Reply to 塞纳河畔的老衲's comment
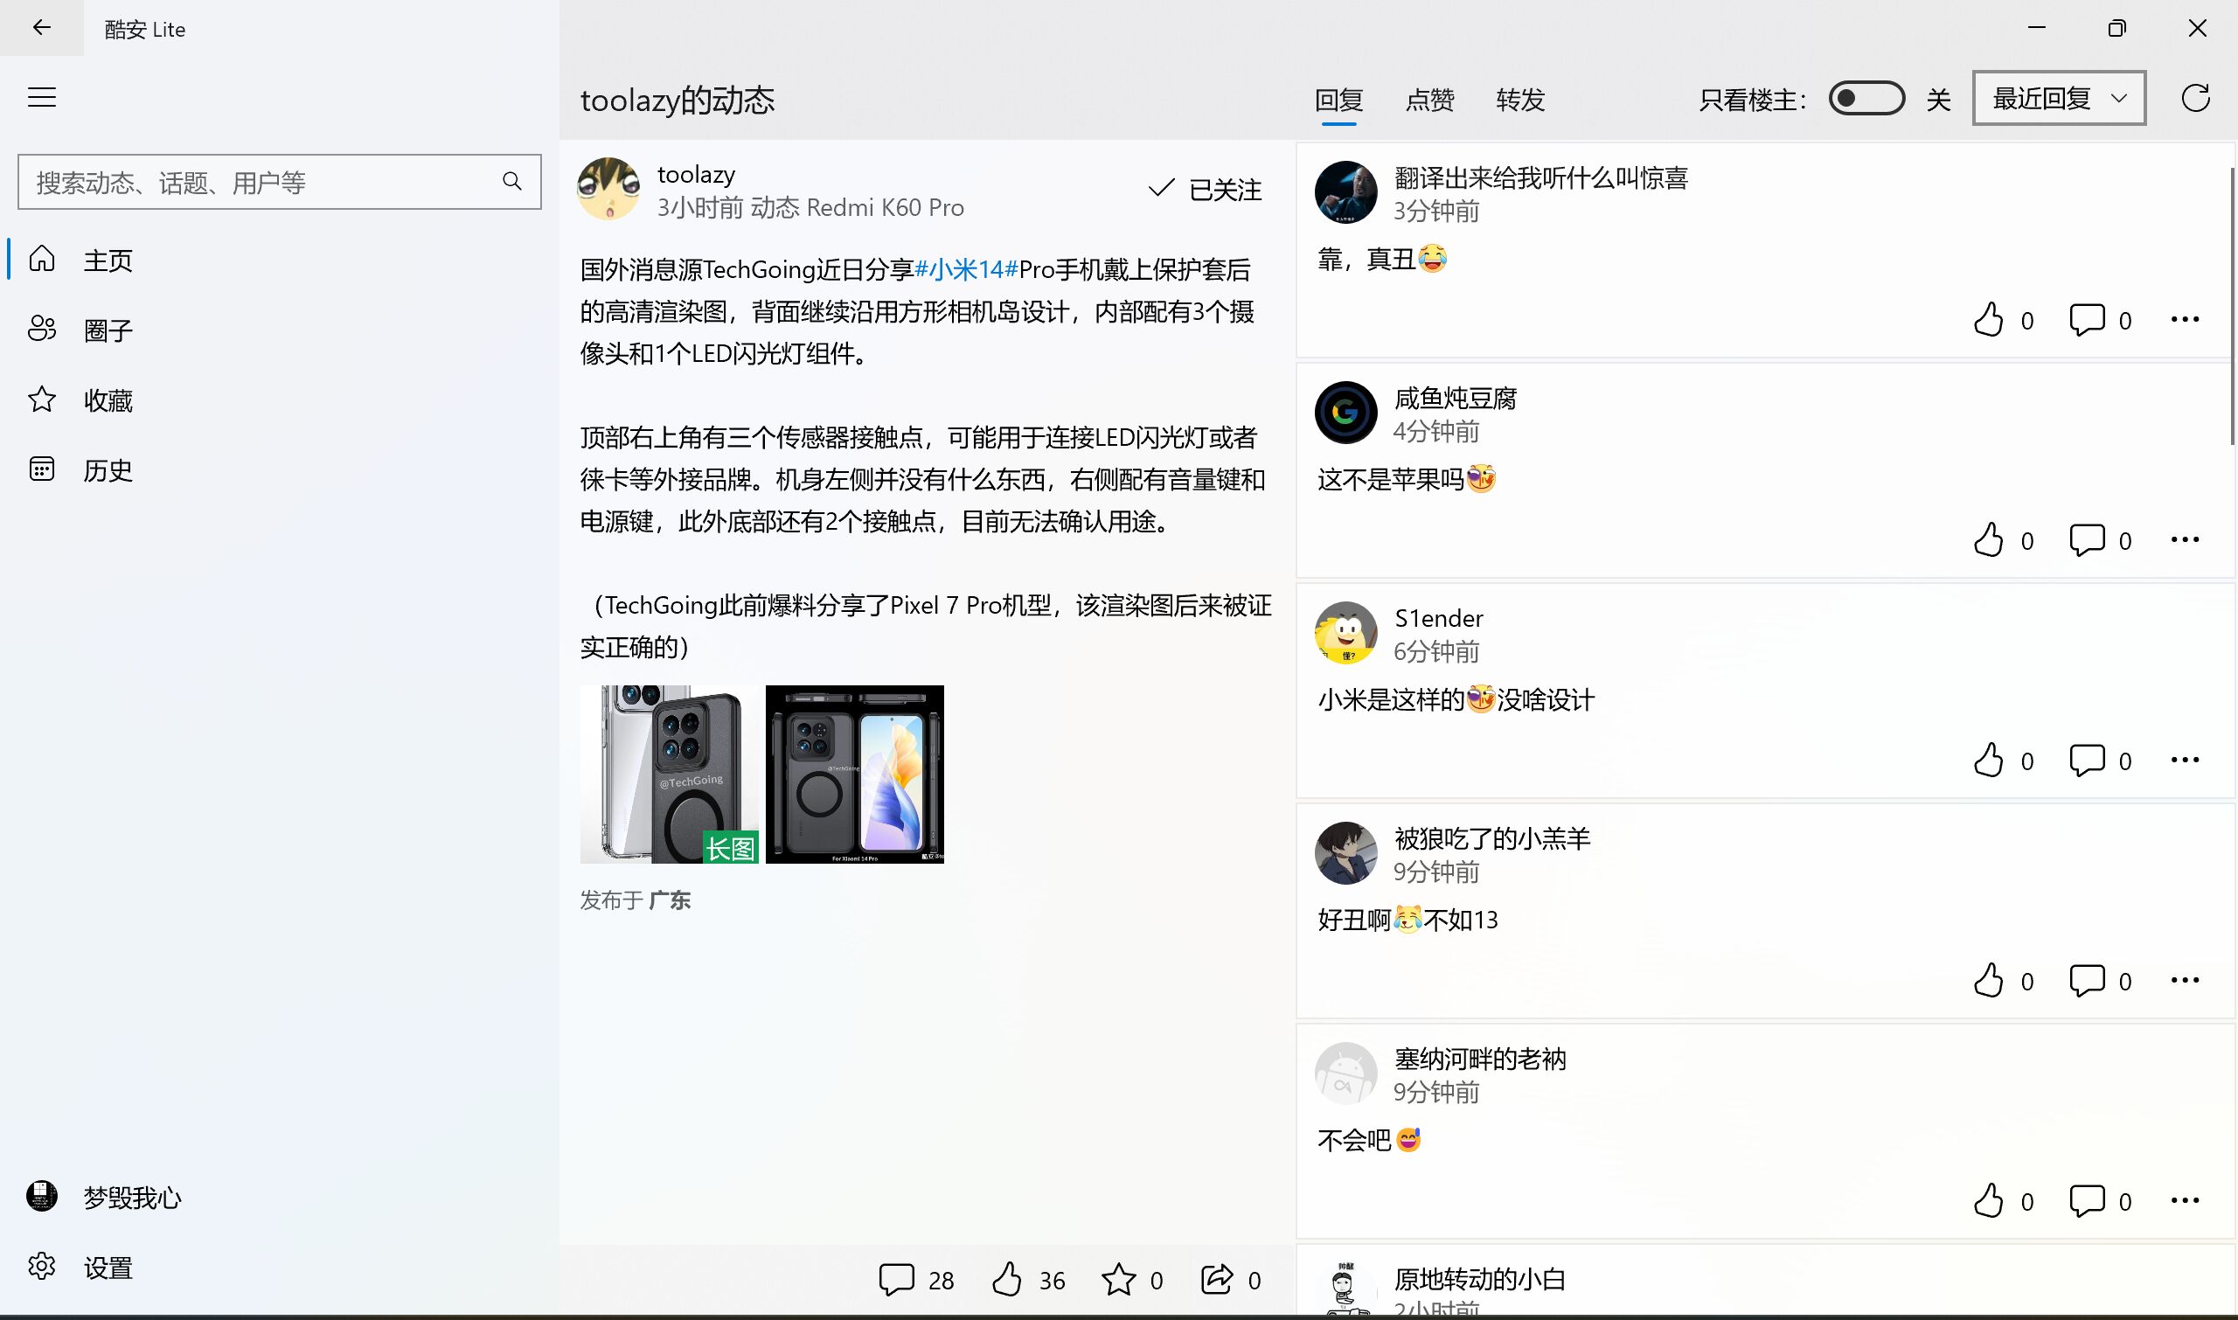Screen dimensions: 2238x1320 tap(2087, 1201)
